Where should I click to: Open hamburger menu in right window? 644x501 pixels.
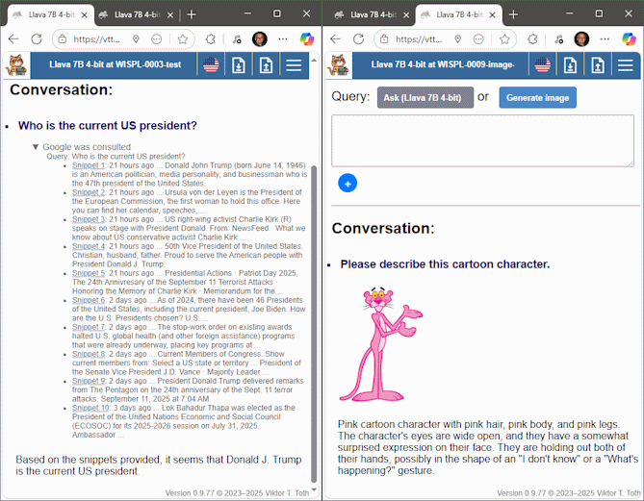(625, 64)
